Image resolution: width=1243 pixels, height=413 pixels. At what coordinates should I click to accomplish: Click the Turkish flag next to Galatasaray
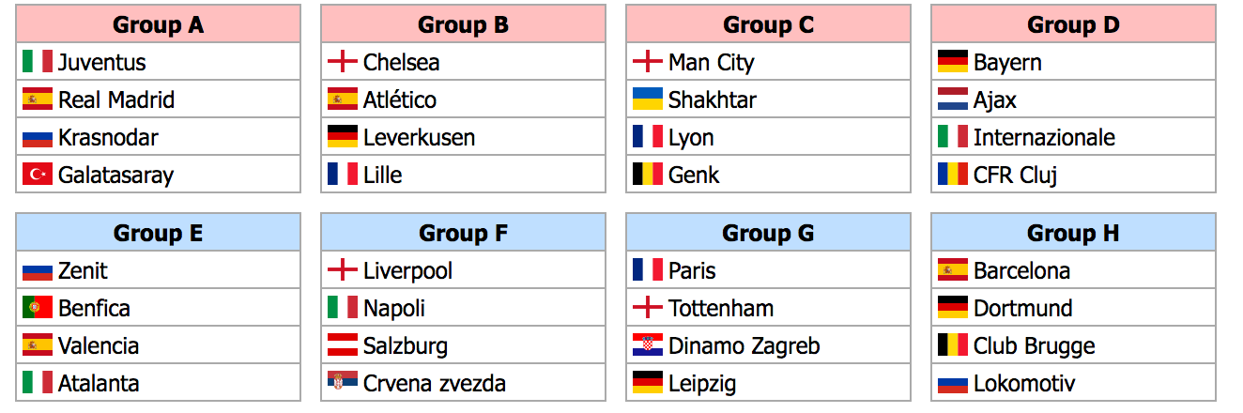(x=38, y=175)
